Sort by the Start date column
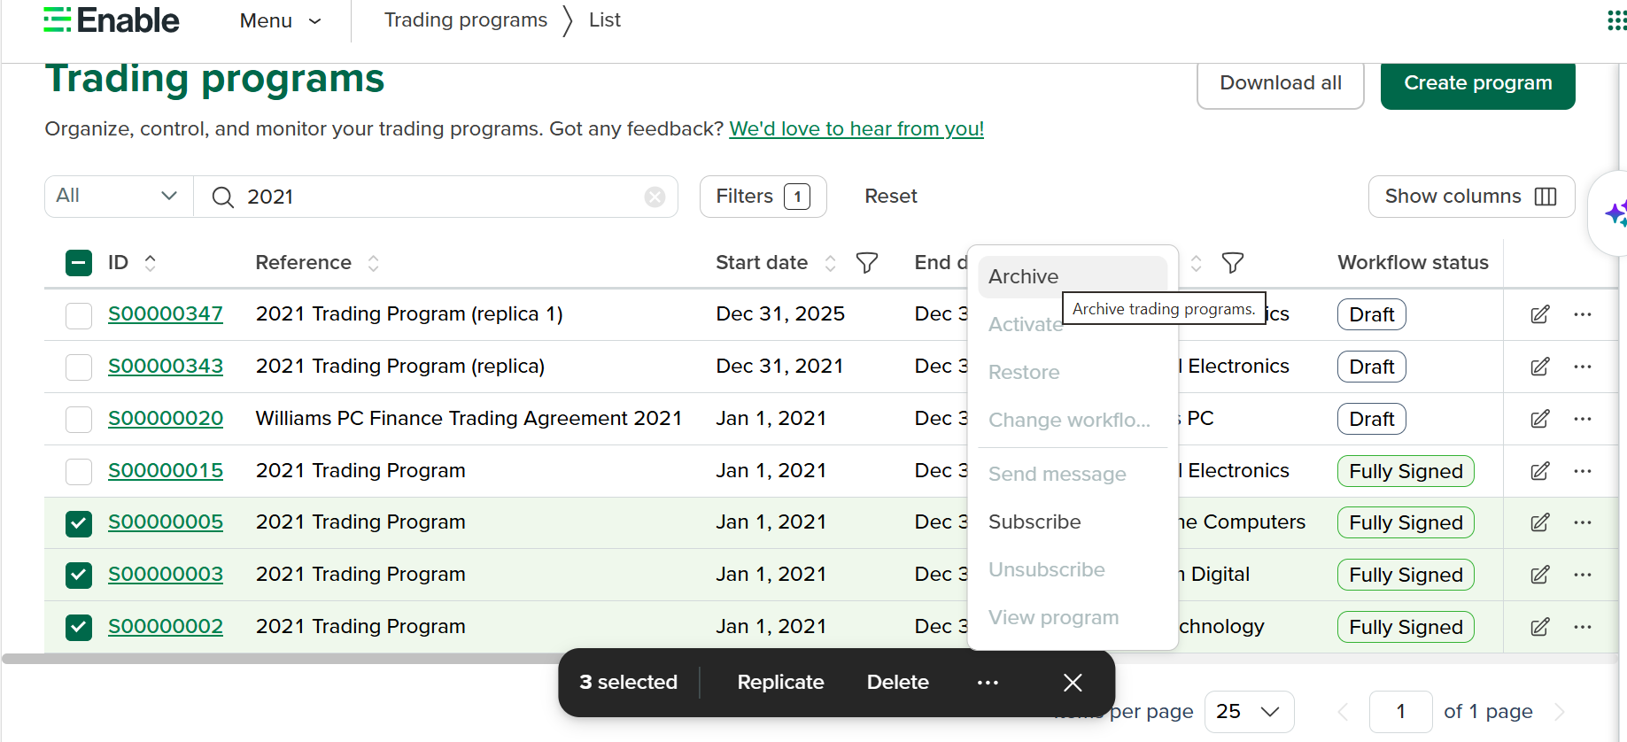This screenshot has width=1627, height=742. tap(830, 263)
